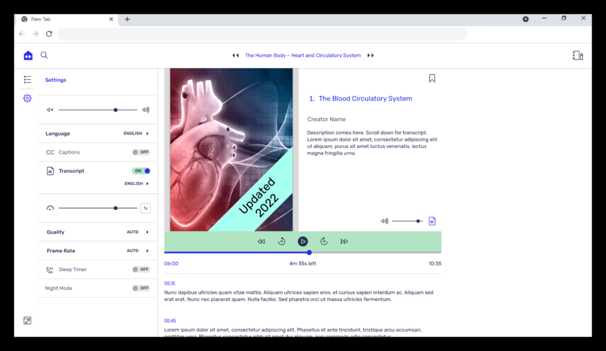Adjust the playback speed slider near 1x
This screenshot has height=351, width=606.
pos(116,208)
